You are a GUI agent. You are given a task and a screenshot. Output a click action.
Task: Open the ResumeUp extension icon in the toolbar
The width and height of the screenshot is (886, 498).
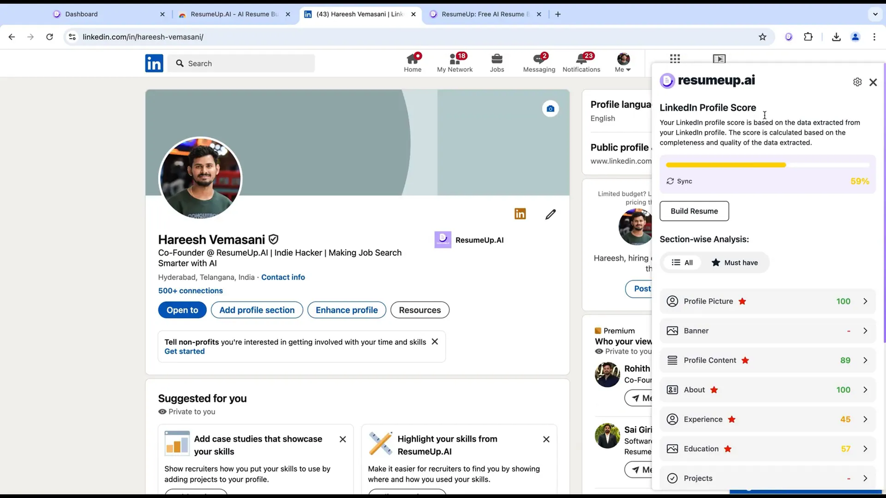point(789,37)
